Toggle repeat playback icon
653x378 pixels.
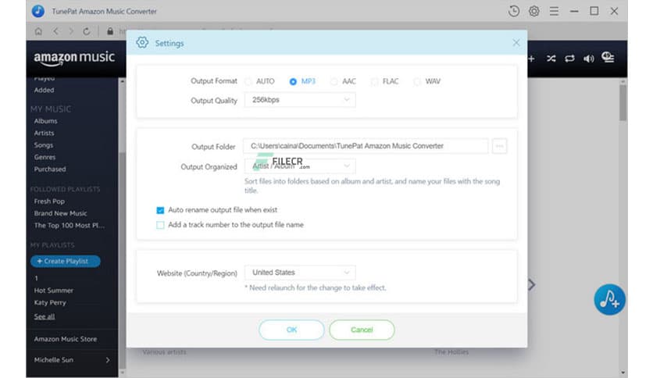pos(569,59)
